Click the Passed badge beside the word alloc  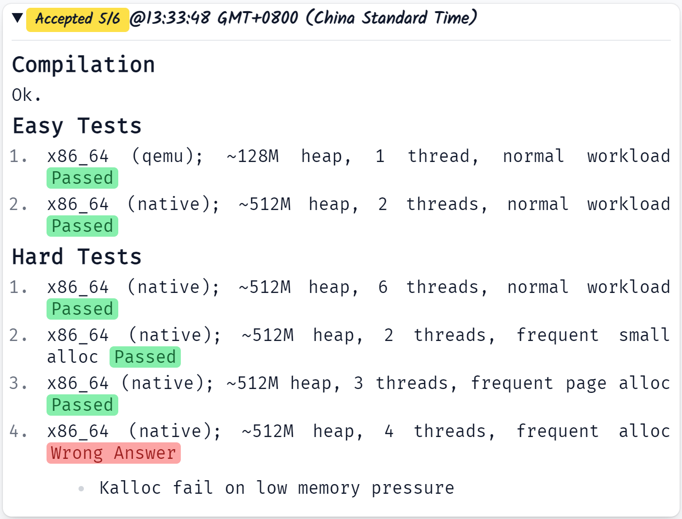pyautogui.click(x=145, y=357)
